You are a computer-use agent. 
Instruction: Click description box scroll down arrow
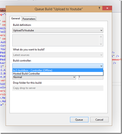tap(101, 44)
